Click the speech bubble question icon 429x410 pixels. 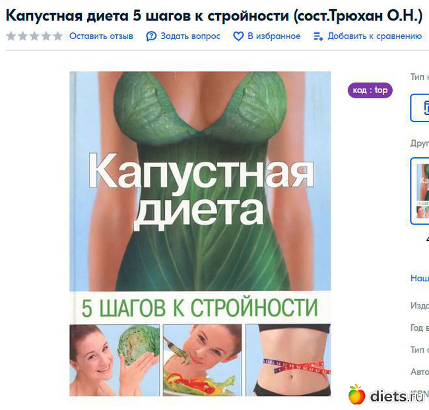tap(151, 36)
